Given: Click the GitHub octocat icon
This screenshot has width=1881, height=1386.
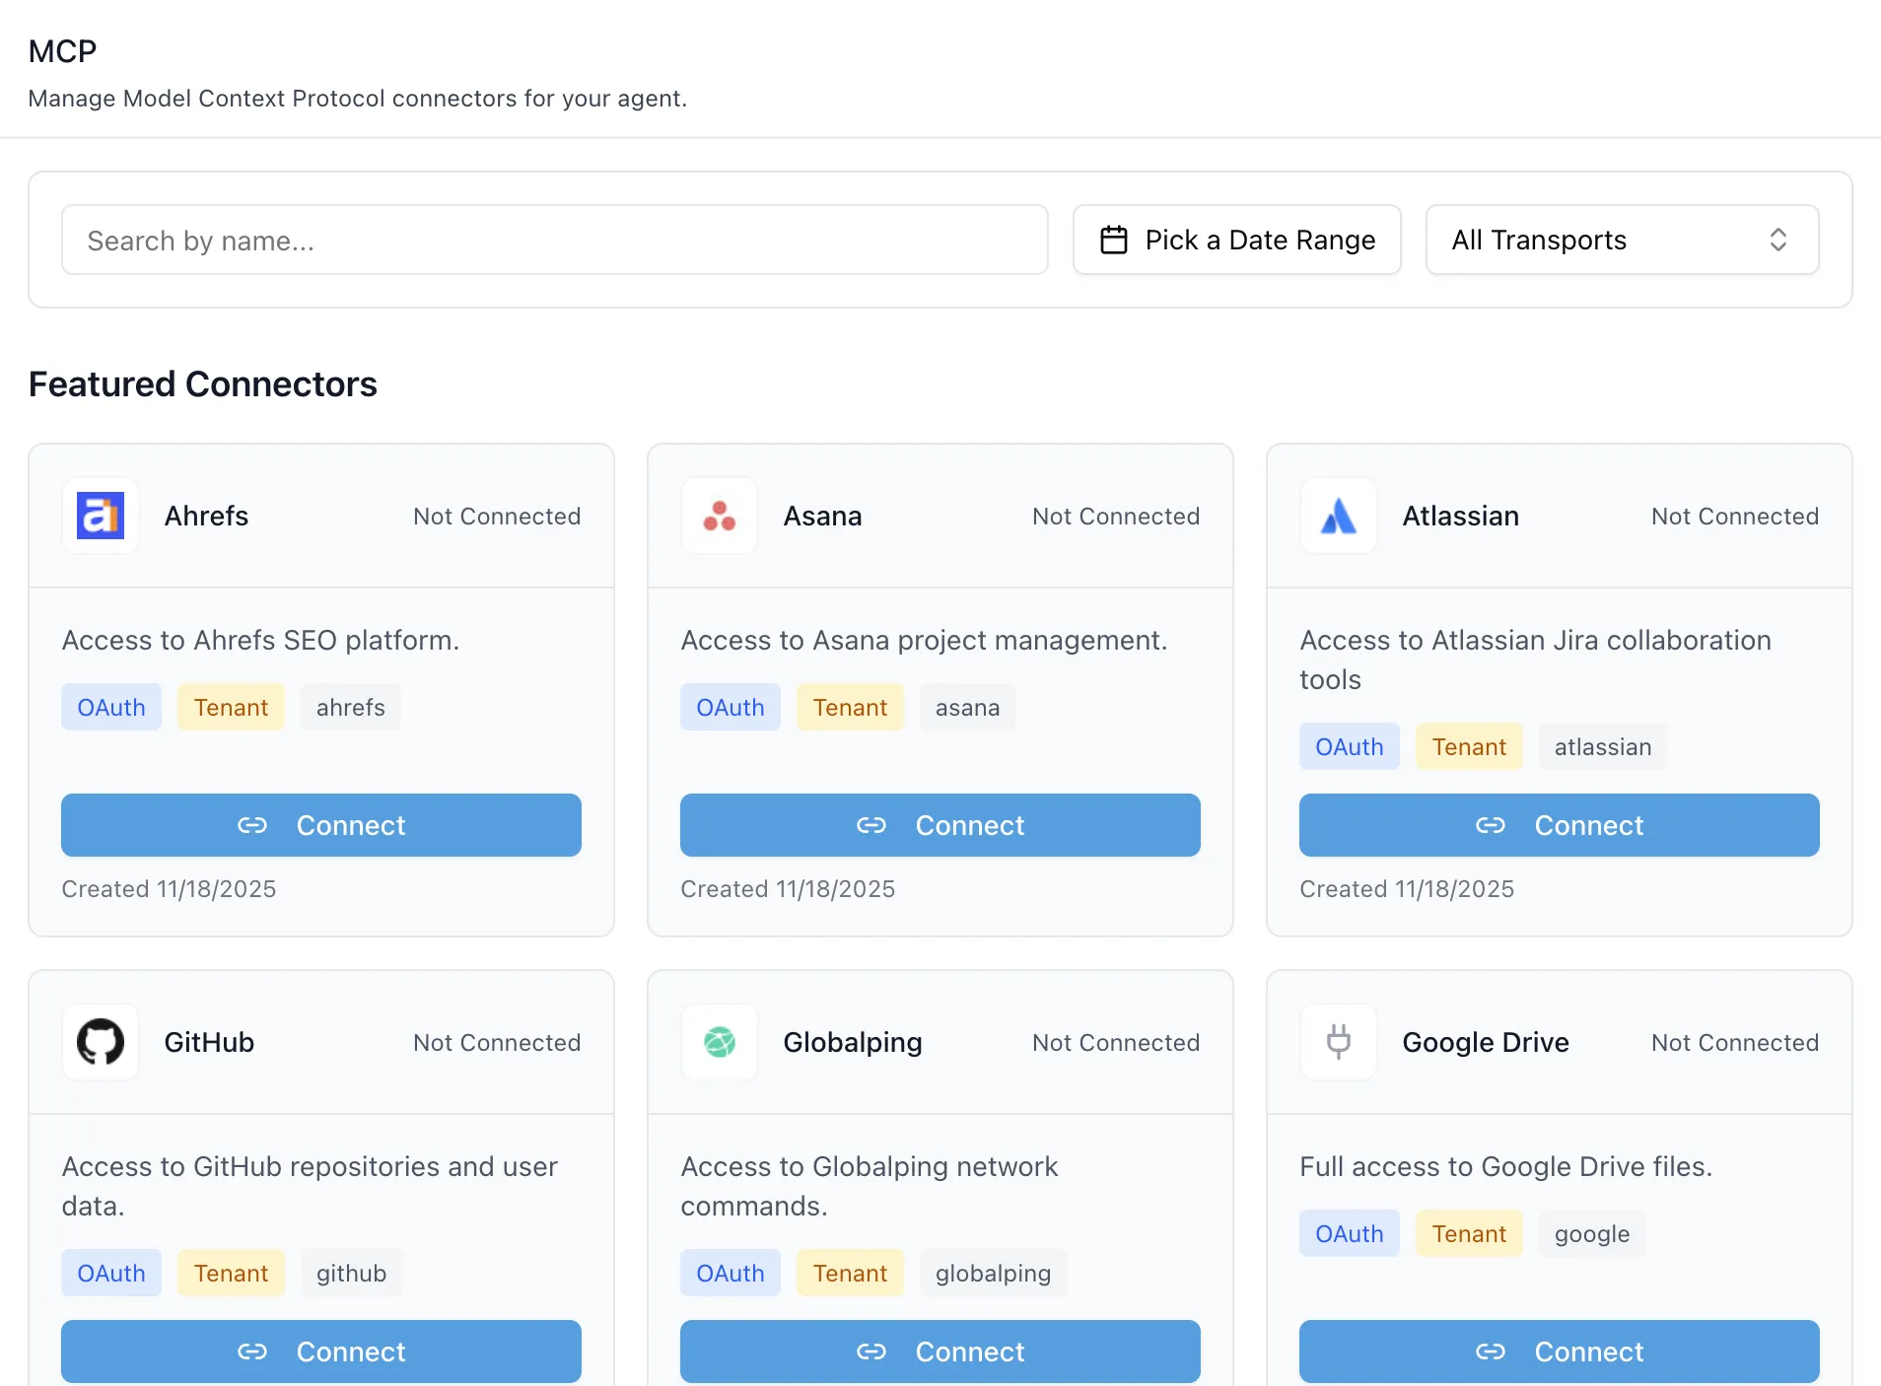Looking at the screenshot, I should [x=101, y=1042].
